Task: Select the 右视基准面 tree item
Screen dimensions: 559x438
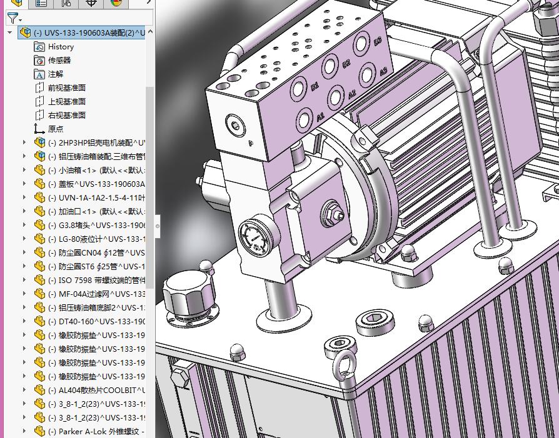Action: tap(67, 115)
